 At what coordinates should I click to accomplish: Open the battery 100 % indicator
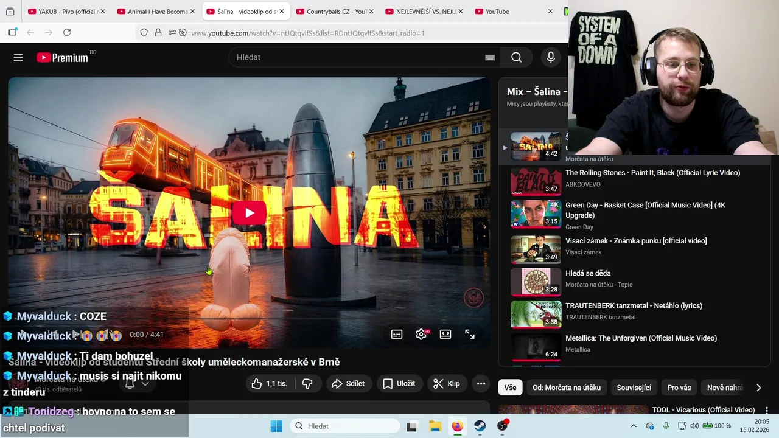click(717, 426)
